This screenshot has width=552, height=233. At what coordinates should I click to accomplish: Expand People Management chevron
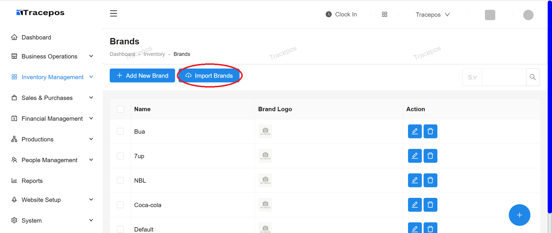coord(91,160)
